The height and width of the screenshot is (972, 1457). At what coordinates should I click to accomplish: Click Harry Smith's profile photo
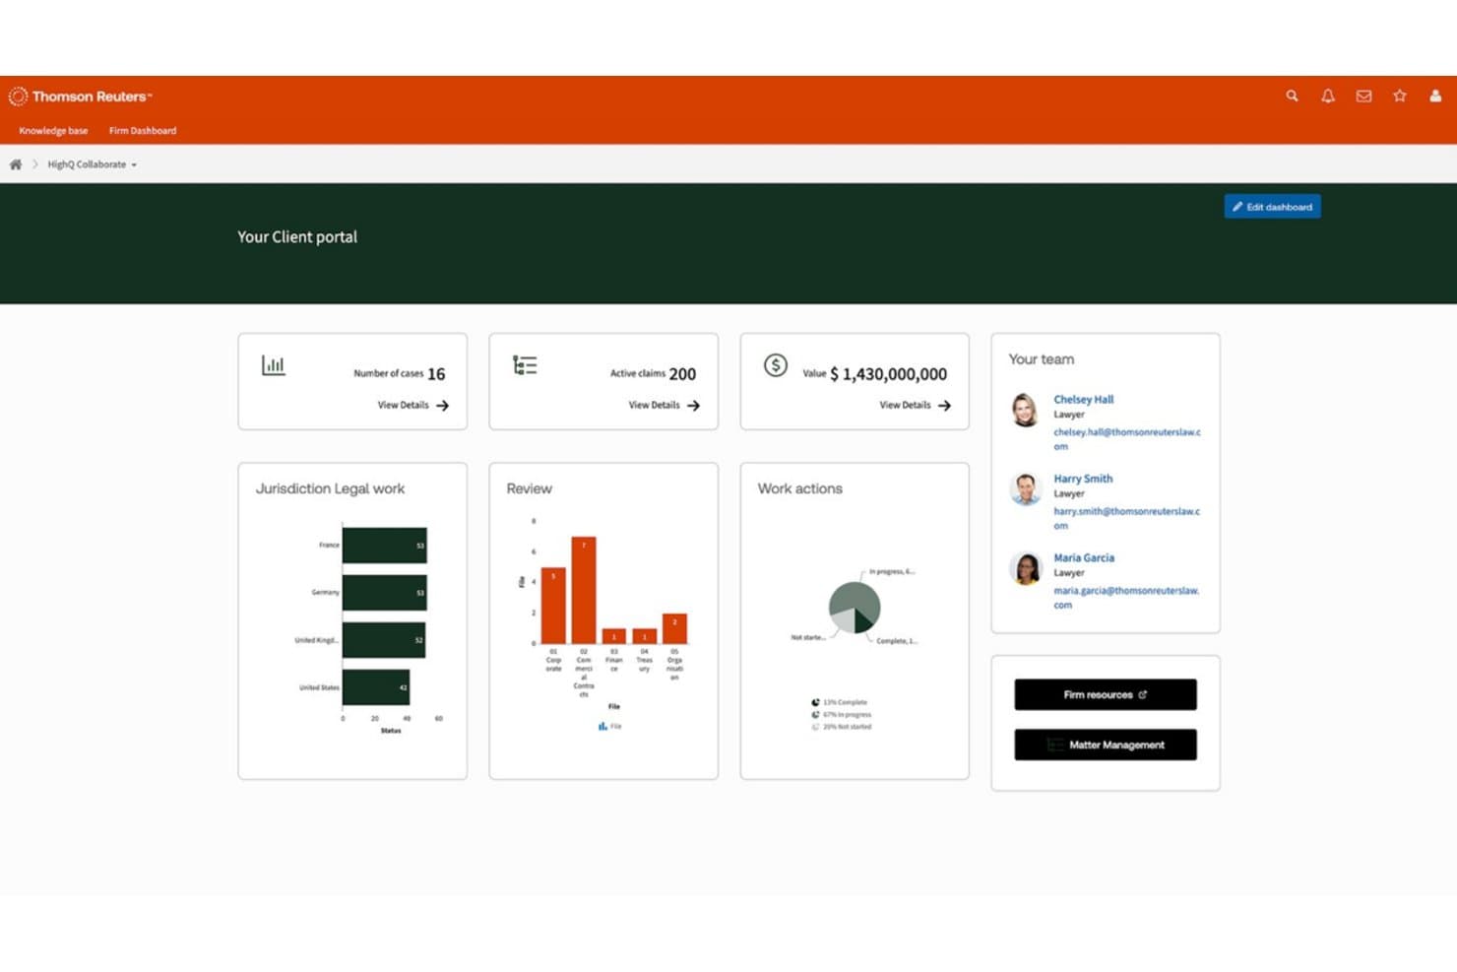(x=1025, y=488)
